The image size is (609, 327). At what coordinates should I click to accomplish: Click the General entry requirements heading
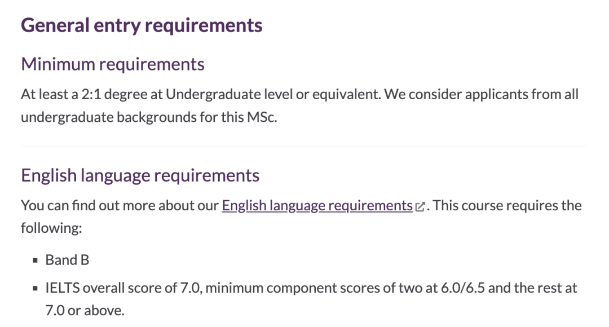(142, 25)
